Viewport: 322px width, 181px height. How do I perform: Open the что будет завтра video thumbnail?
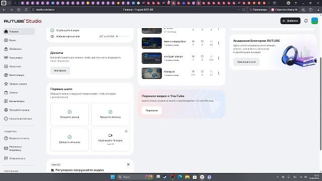[151, 58]
